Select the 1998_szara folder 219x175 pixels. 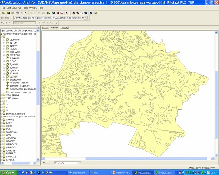tap(12, 98)
